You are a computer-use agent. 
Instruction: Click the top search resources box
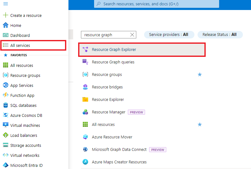[156, 4]
